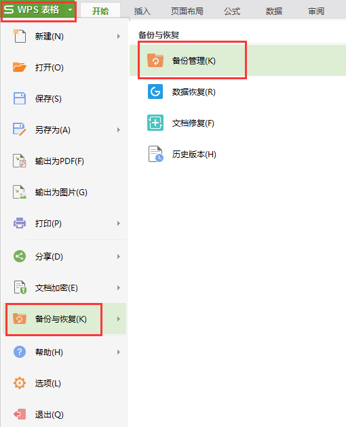The height and width of the screenshot is (427, 346).
Task: Click the printer icon for 打印(P)
Action: click(20, 223)
